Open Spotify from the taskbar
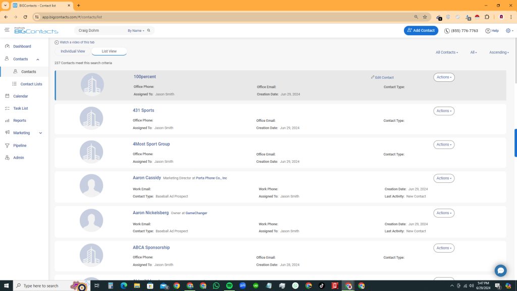 (229, 285)
